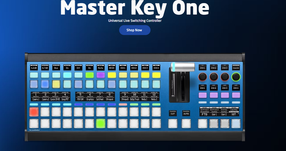Click the purple button below the Mute display
This screenshot has width=286, height=151.
tap(101, 75)
